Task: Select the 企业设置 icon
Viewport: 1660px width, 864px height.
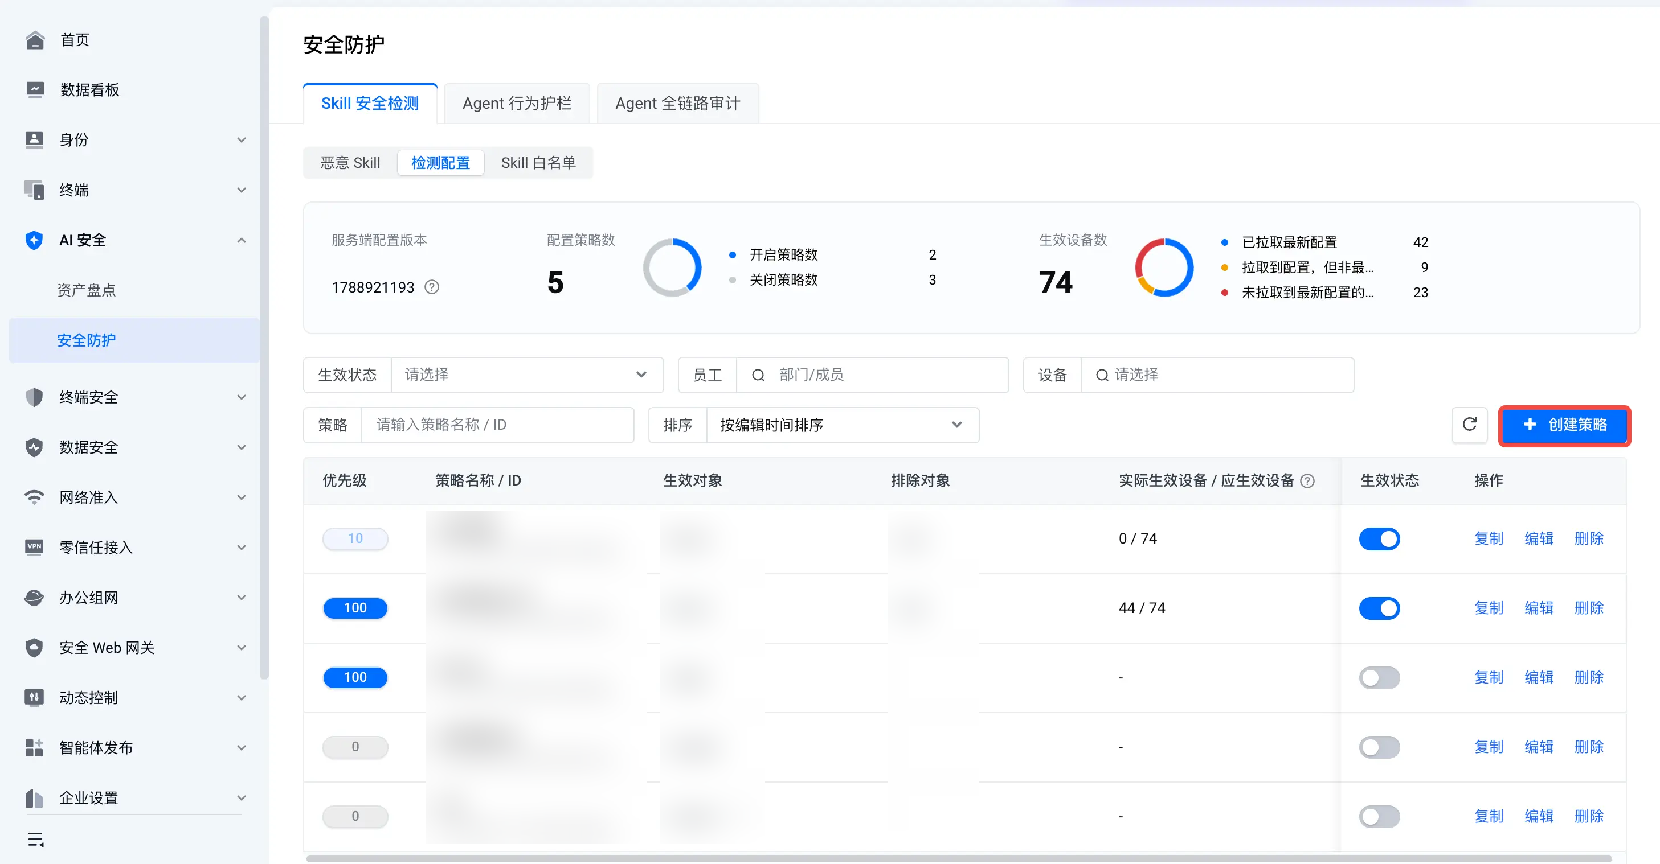Action: coord(35,797)
